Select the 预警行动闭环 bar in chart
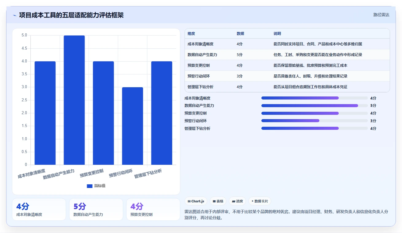This screenshot has height=233, width=402. point(133,126)
